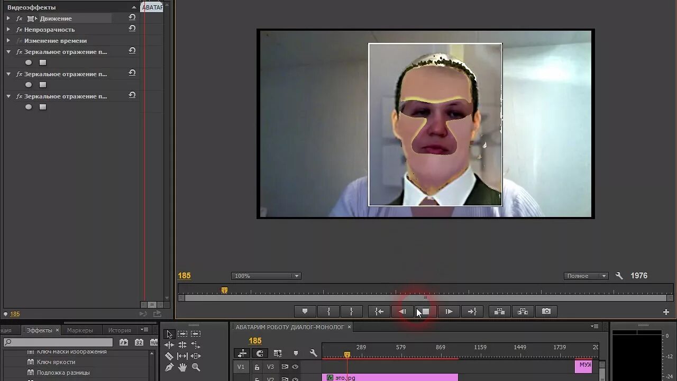Reset the Непрозрачность effect
Image resolution: width=677 pixels, height=381 pixels.
coord(132,29)
